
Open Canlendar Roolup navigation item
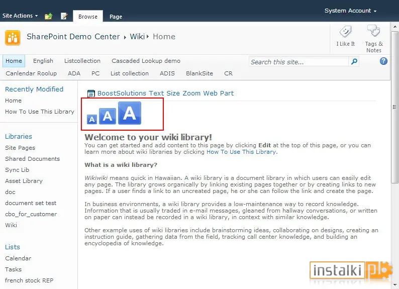(31, 73)
